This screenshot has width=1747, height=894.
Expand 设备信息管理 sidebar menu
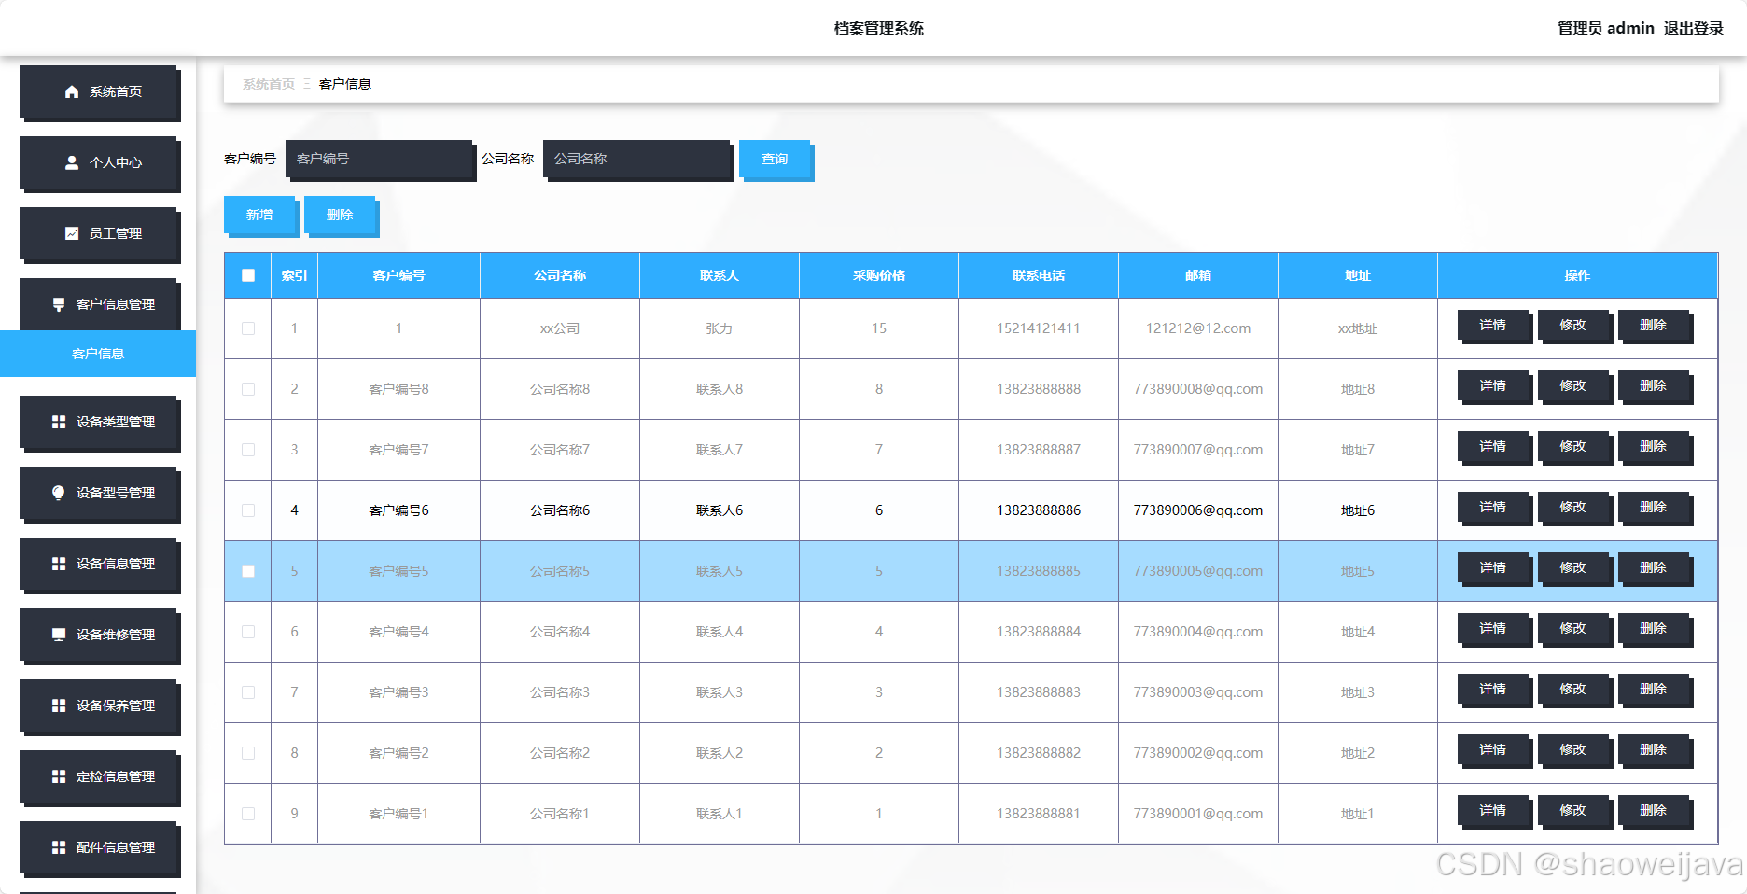point(99,565)
